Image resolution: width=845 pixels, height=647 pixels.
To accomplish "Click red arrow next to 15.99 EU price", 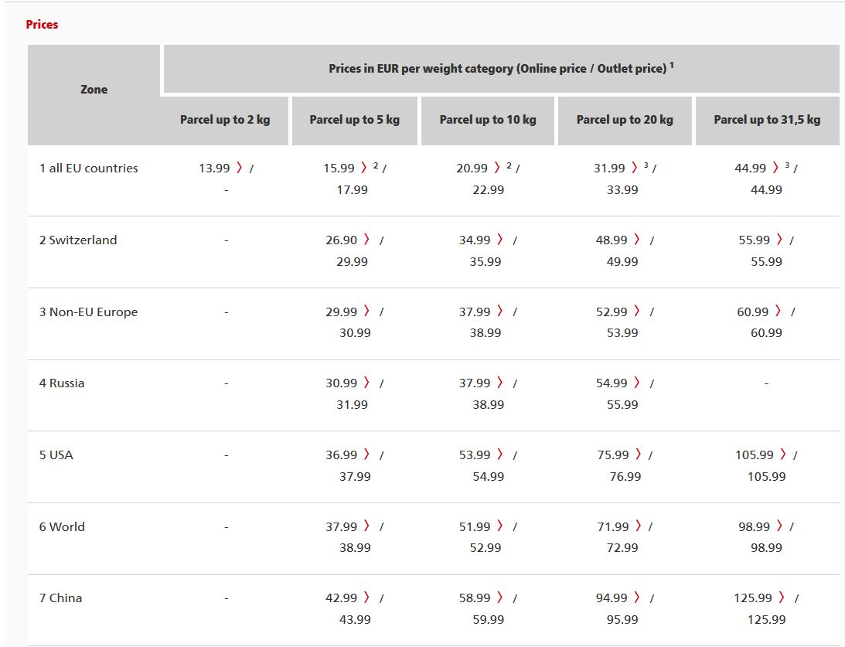I will point(364,168).
